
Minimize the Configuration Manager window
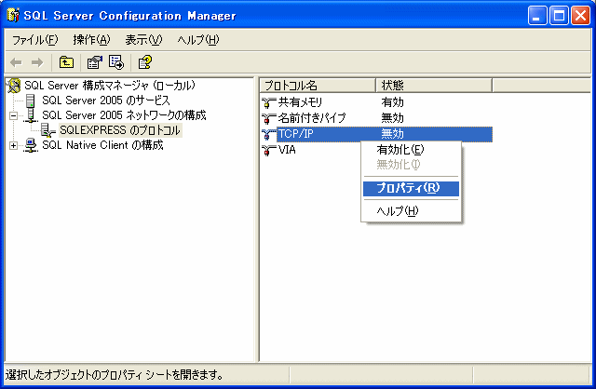[537, 16]
